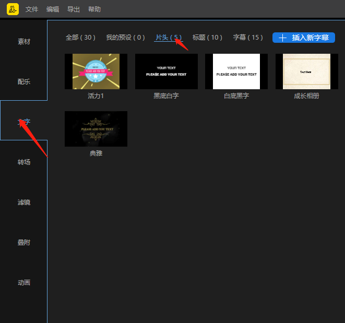Click the 典雅 label text
The image size is (345, 323).
point(96,153)
